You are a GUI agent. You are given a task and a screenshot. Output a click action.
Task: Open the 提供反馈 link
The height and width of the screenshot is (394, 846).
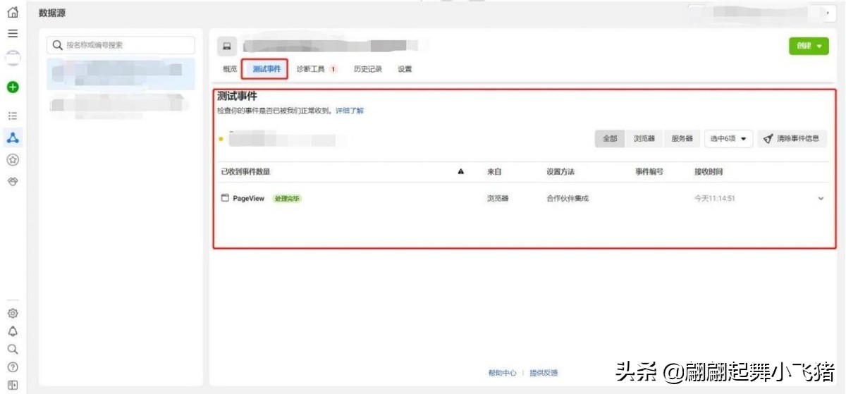544,373
